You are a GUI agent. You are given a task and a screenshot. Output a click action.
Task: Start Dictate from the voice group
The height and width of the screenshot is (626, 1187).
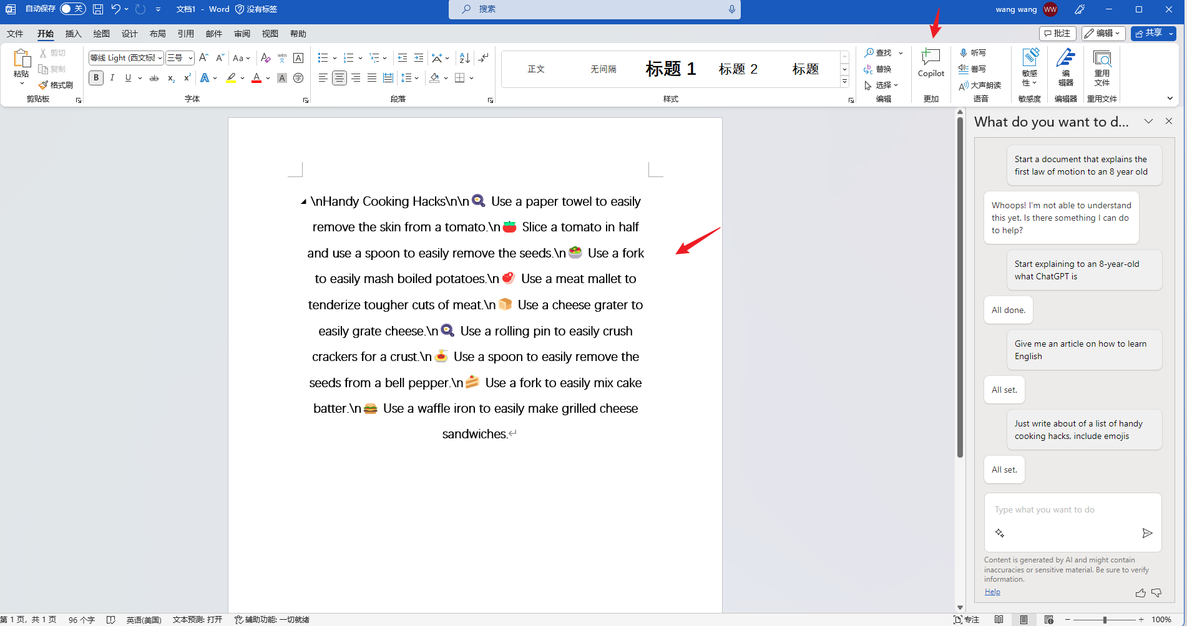pyautogui.click(x=973, y=53)
